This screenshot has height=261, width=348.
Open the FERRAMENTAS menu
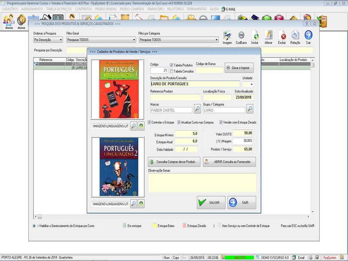click(197, 9)
